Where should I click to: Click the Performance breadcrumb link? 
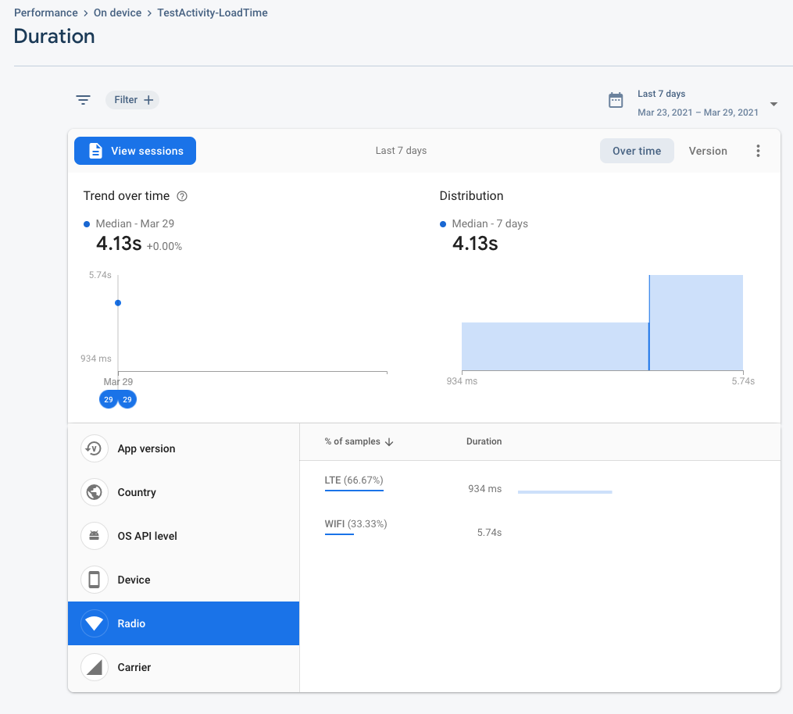pos(45,12)
